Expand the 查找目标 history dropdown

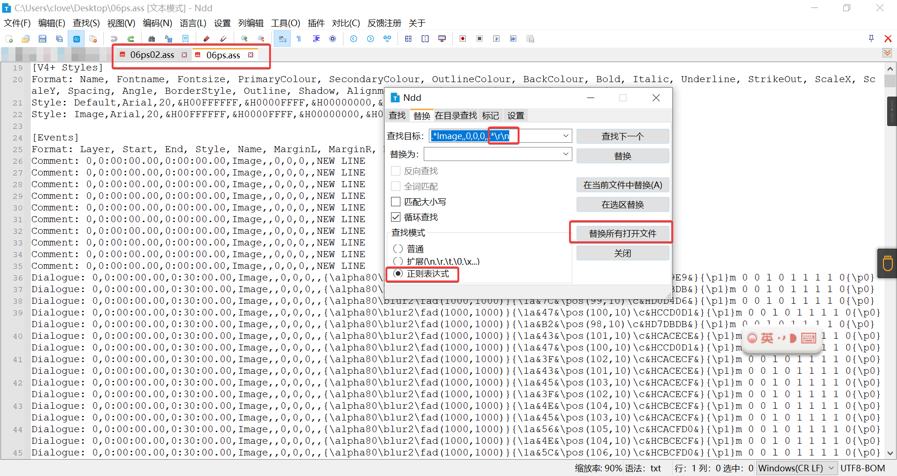click(x=566, y=136)
